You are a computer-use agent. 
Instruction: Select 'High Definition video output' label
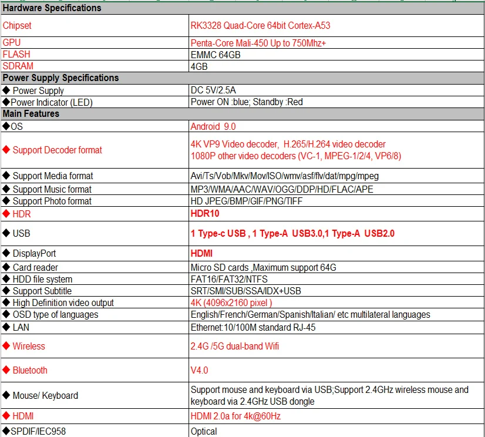click(x=95, y=302)
